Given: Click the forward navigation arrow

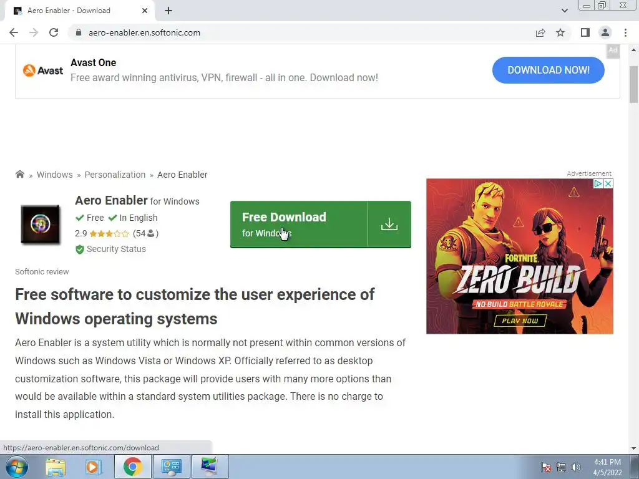Looking at the screenshot, I should [34, 32].
